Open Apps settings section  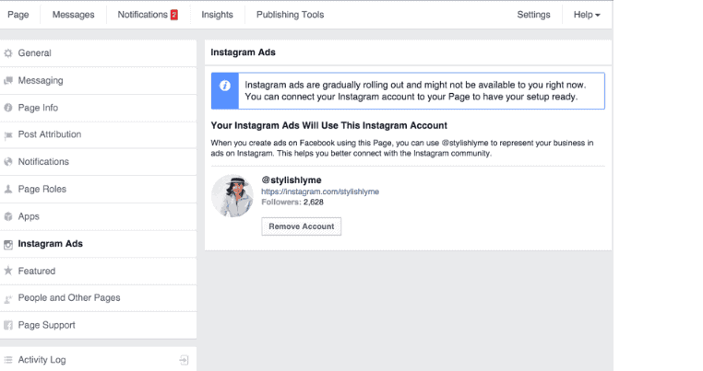click(x=98, y=216)
